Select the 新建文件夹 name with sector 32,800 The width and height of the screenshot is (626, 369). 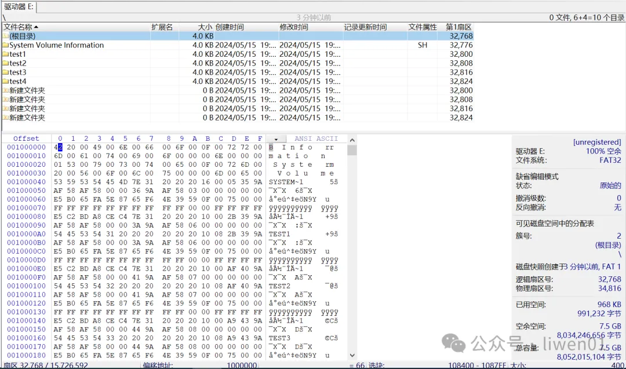(x=27, y=90)
